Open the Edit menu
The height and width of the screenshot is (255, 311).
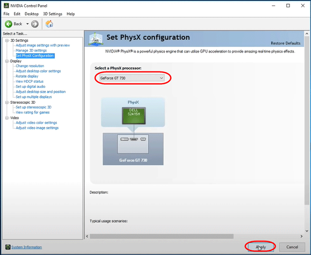coord(17,14)
